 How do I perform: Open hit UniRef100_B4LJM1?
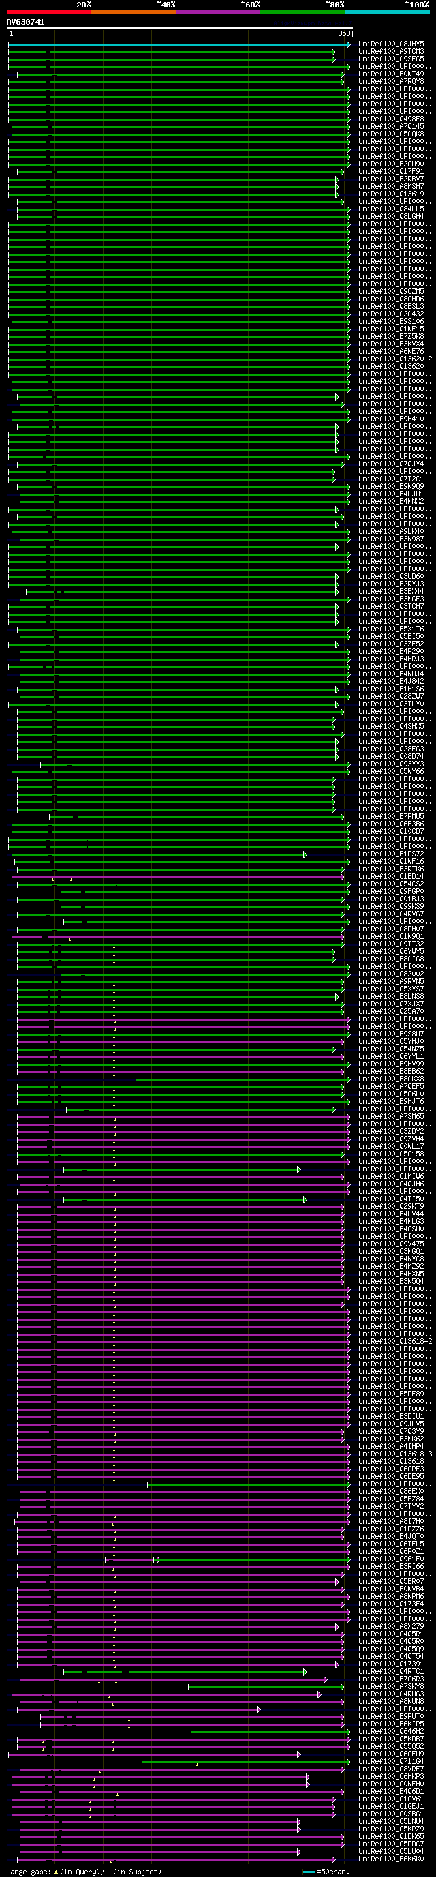click(391, 494)
